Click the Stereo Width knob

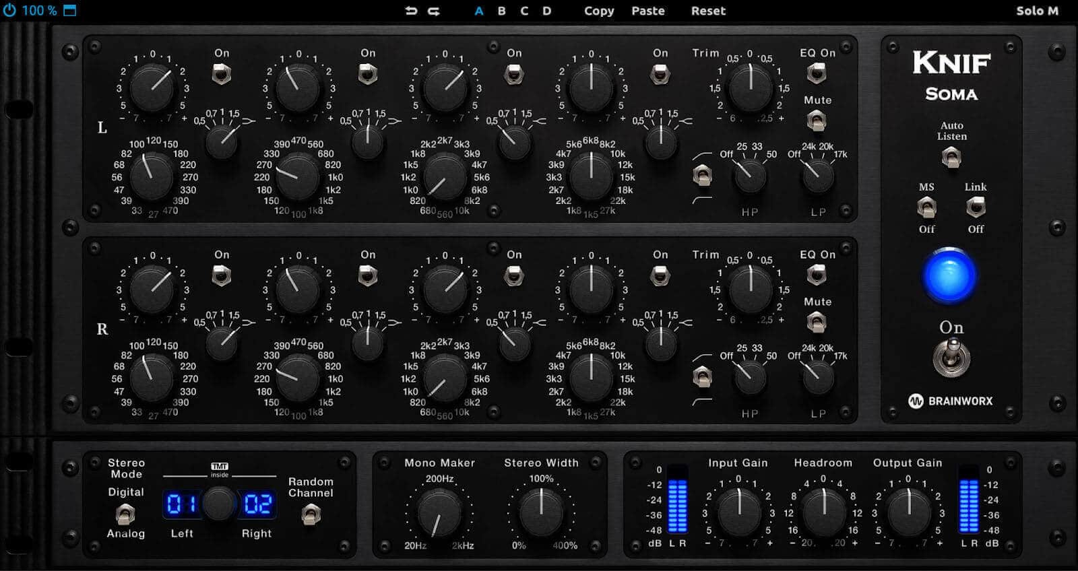click(x=541, y=512)
